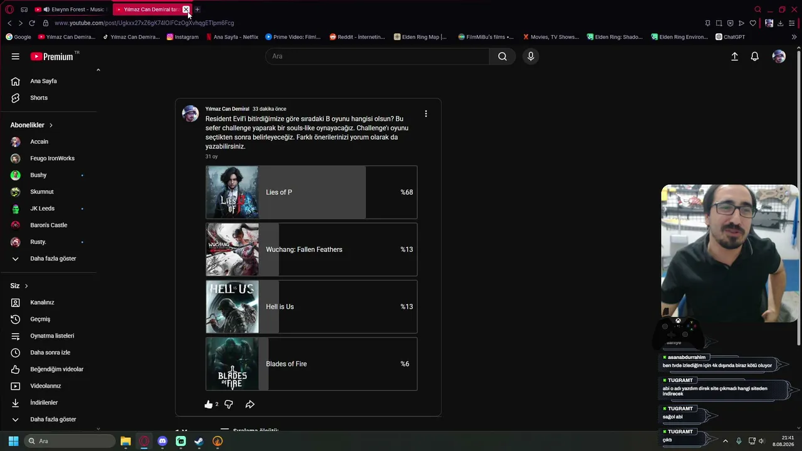This screenshot has height=451, width=802.
Task: Open a new browser tab
Action: click(x=197, y=9)
